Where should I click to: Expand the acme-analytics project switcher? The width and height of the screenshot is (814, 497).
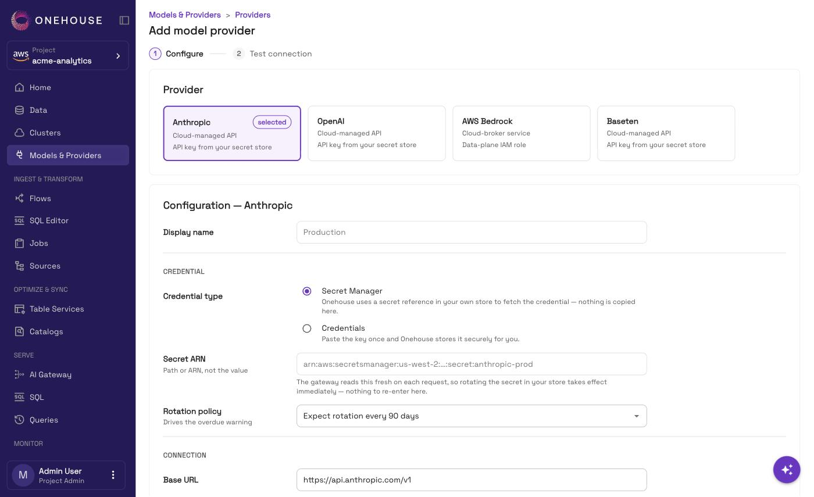(68, 55)
